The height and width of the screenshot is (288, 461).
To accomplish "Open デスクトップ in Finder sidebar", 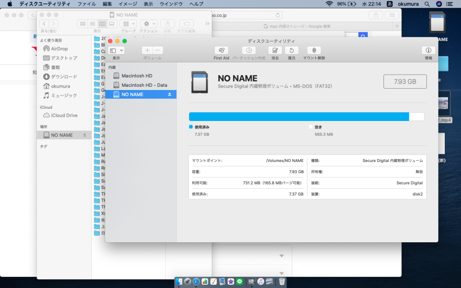I will [60, 58].
